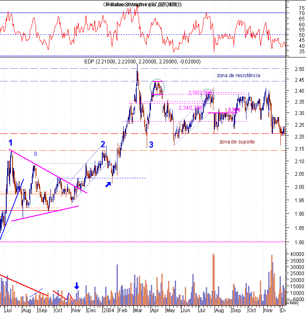Click the 2.10 price axis label

(299, 161)
